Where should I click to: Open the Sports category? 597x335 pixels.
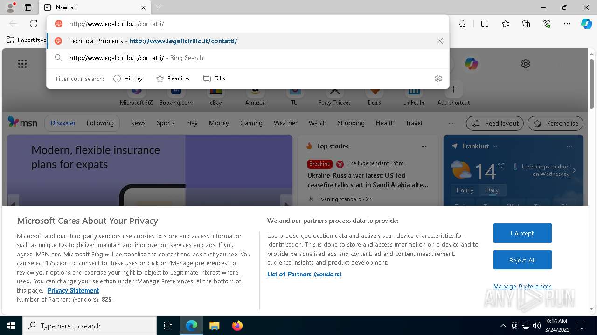click(x=166, y=123)
